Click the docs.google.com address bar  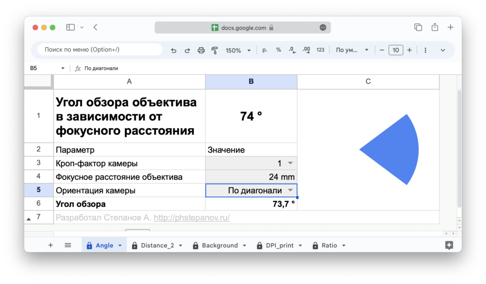pos(243,27)
